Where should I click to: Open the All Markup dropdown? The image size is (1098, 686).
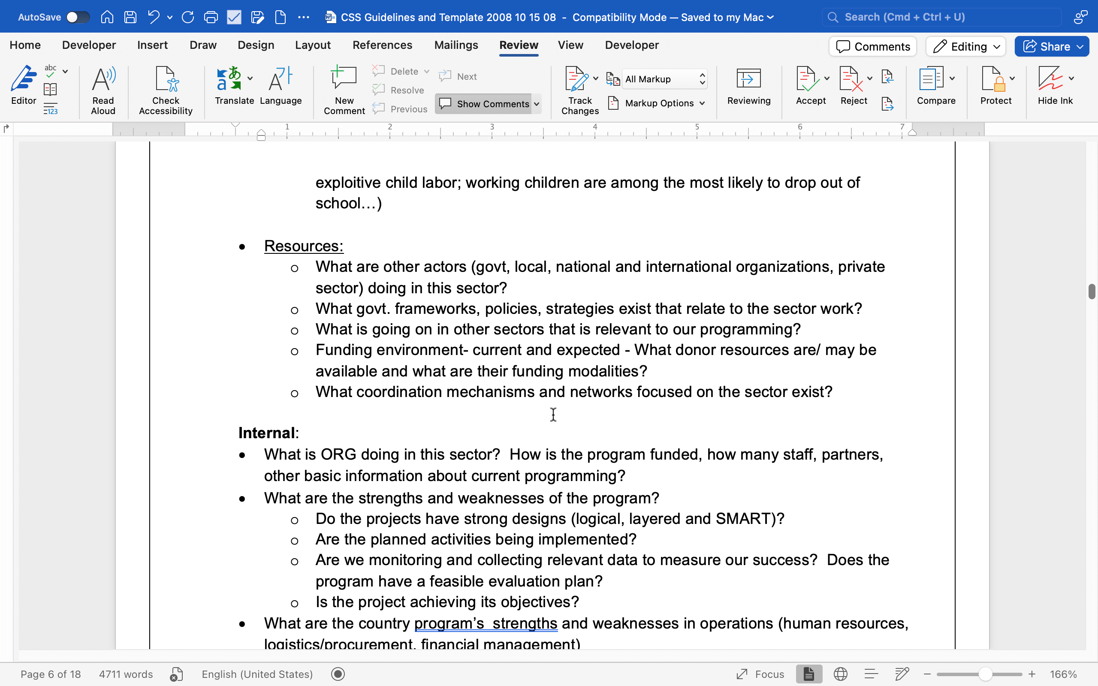coord(664,79)
